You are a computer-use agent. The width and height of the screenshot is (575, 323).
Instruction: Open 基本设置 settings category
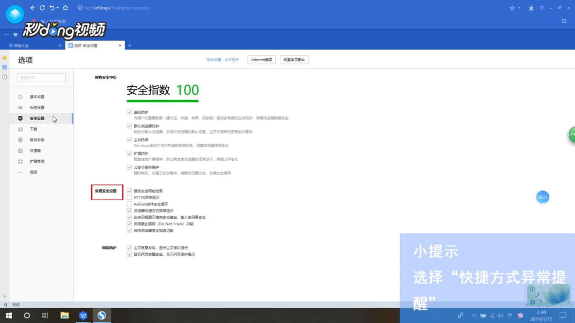[x=41, y=97]
